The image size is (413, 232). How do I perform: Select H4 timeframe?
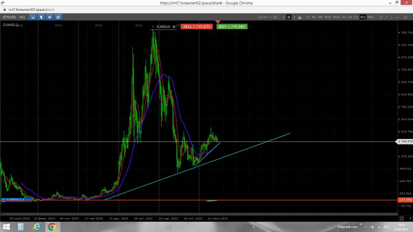(350, 17)
